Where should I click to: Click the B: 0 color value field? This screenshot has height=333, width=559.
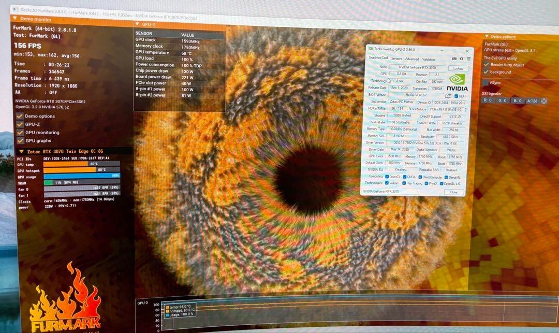tap(518, 101)
